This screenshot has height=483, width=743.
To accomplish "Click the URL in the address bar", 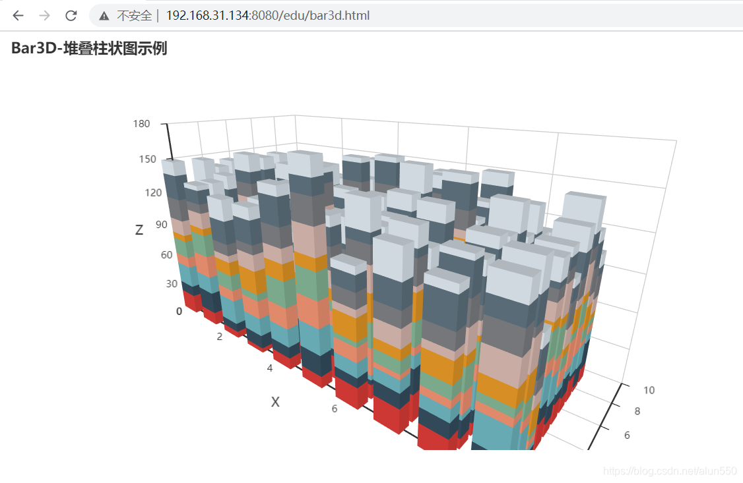I will pos(268,16).
